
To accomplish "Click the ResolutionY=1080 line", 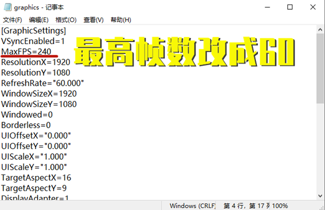I will pos(36,73).
